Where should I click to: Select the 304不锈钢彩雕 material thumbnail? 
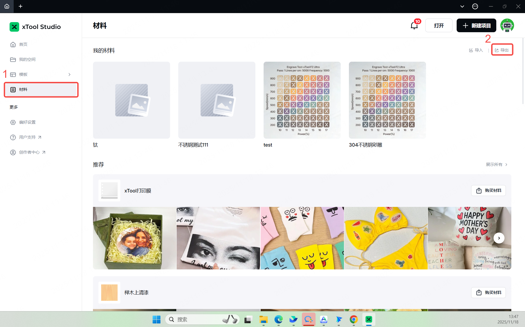(387, 100)
